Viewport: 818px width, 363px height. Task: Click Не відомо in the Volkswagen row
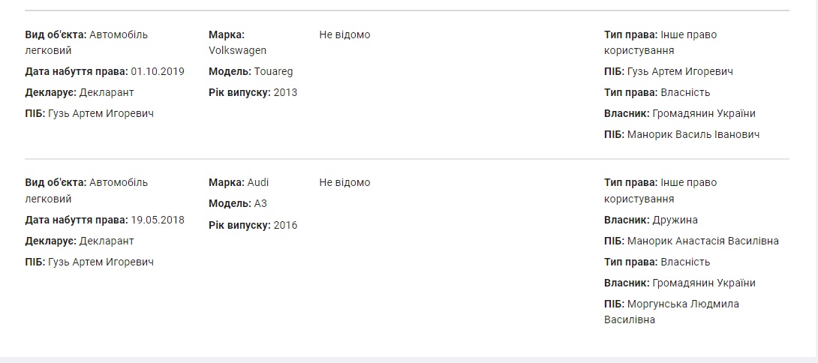click(x=344, y=34)
